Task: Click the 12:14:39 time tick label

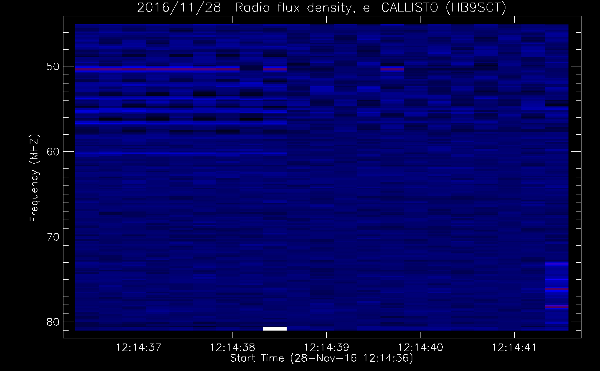Action: click(x=327, y=348)
